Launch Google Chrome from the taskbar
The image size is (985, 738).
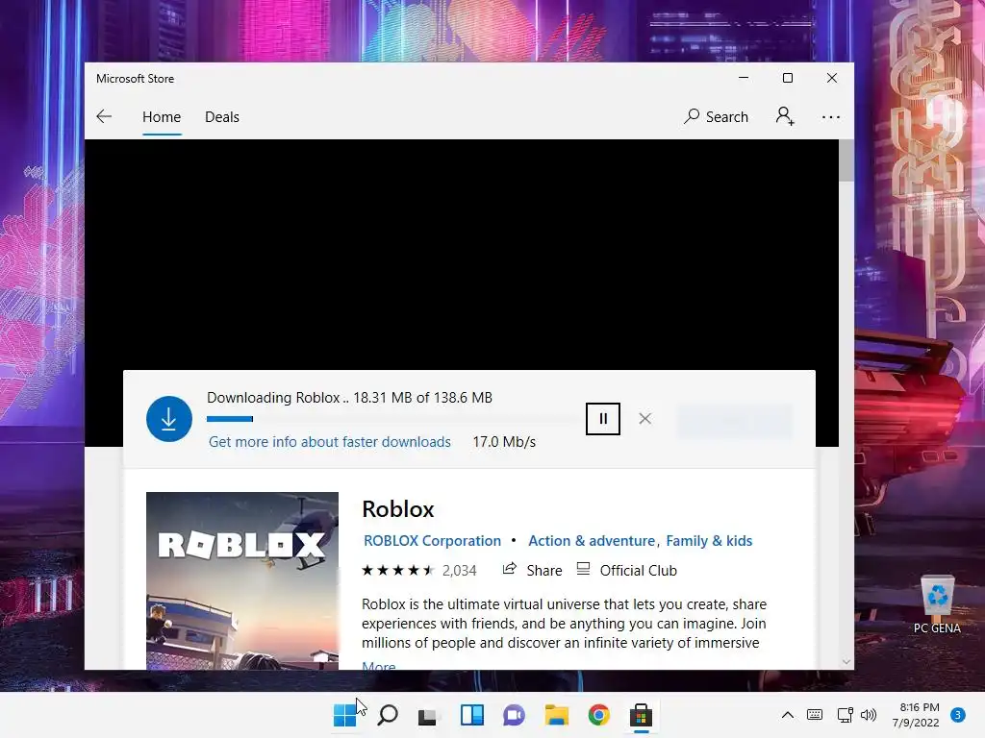click(598, 715)
